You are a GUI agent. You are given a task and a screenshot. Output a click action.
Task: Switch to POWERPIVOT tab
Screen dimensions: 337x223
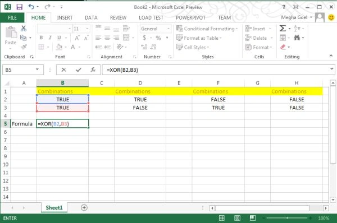point(190,17)
